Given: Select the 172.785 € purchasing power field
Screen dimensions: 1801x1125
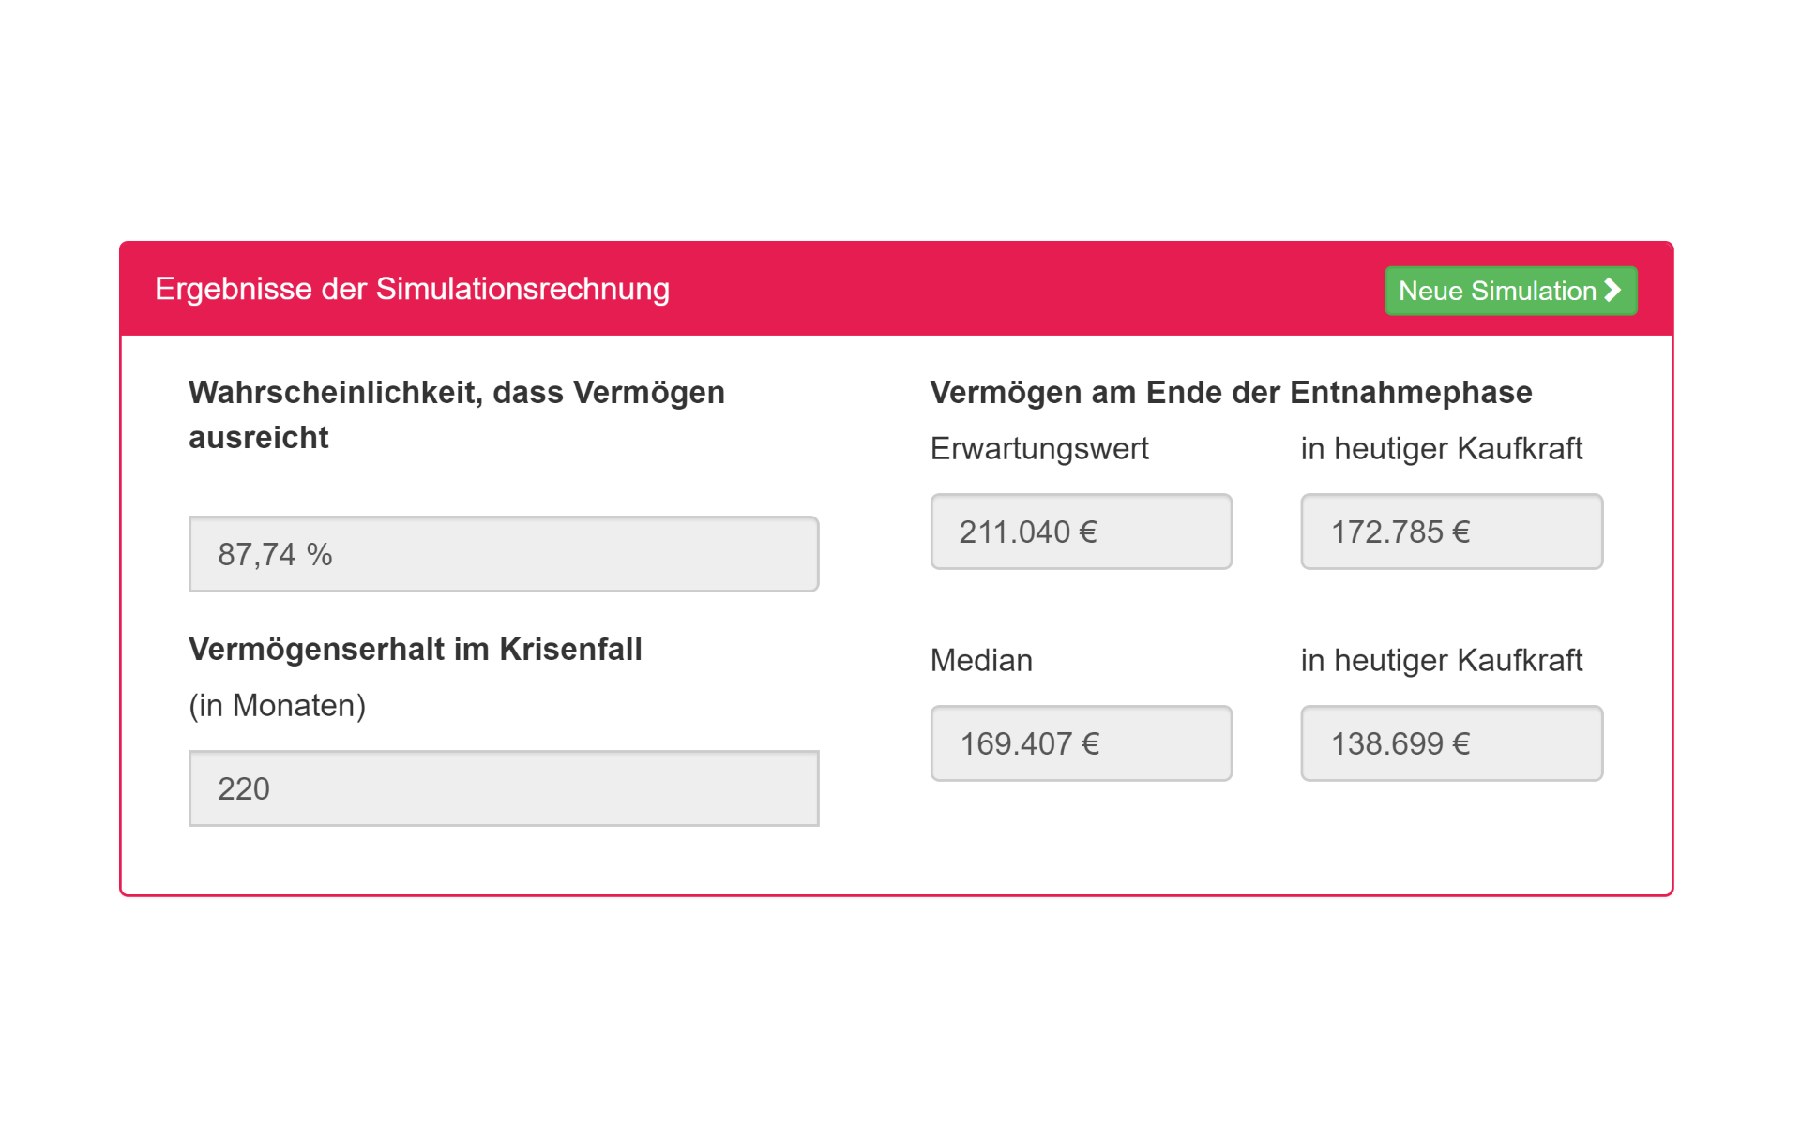Looking at the screenshot, I should coord(1451,532).
